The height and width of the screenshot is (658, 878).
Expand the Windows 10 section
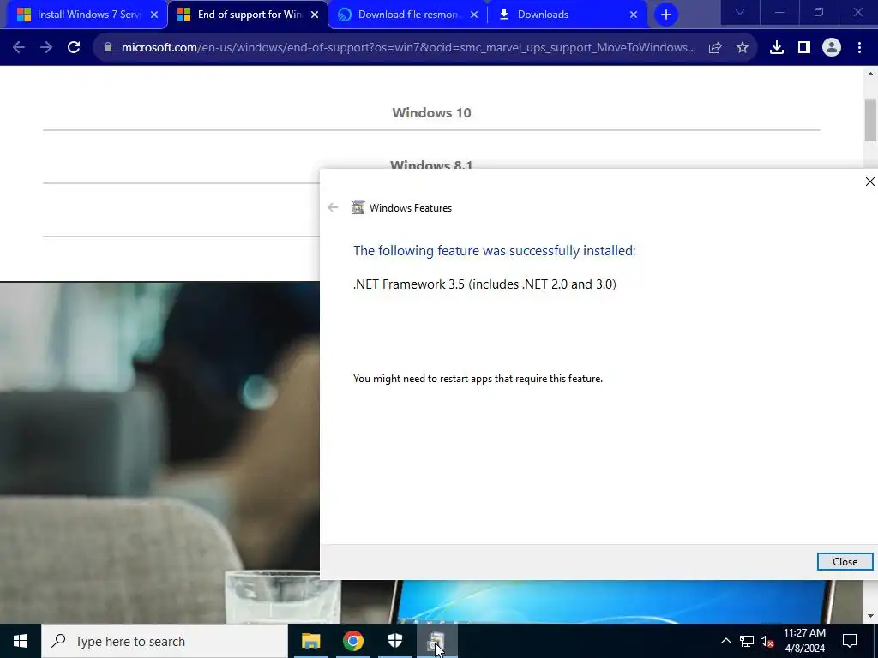pos(431,112)
